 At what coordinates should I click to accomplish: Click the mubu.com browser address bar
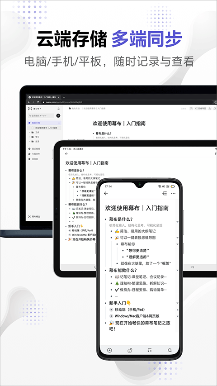click(127, 102)
